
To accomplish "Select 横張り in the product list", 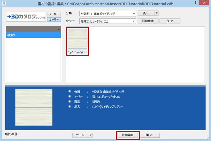I will (x=33, y=35).
